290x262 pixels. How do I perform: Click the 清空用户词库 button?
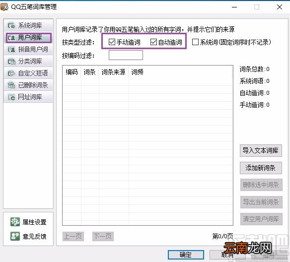pos(261,219)
